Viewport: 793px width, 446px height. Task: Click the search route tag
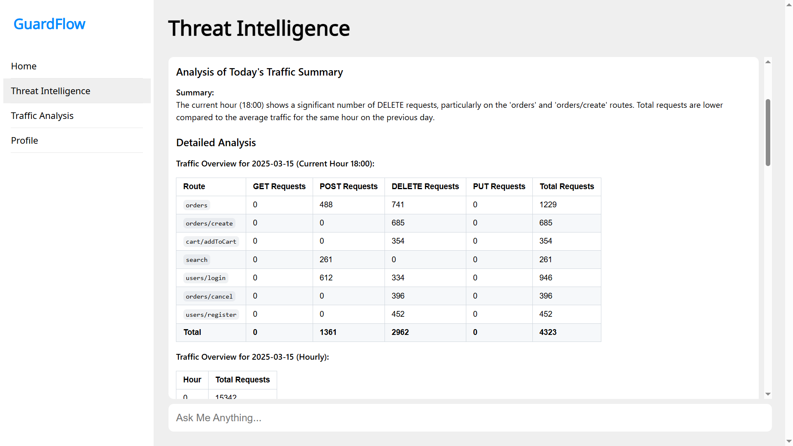pyautogui.click(x=197, y=260)
